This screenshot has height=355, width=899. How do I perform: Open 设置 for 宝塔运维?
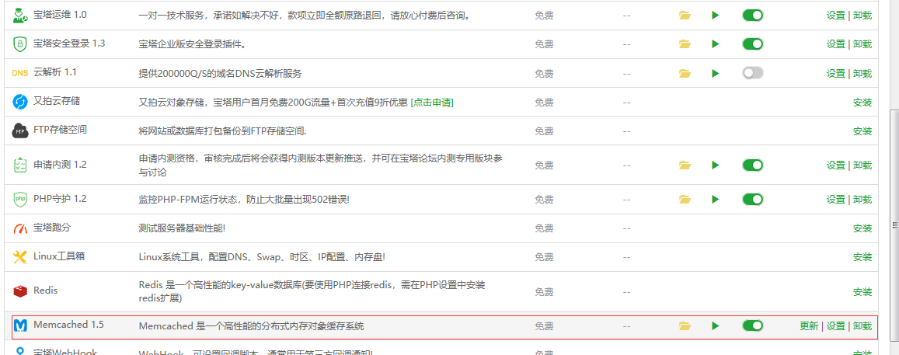click(x=835, y=16)
